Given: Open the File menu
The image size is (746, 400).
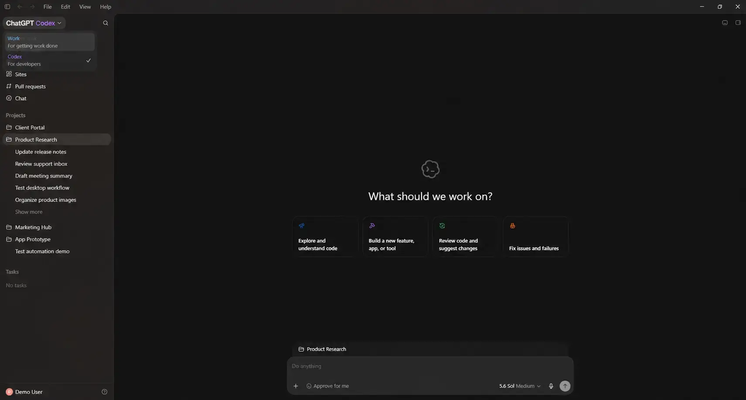Looking at the screenshot, I should click(48, 7).
